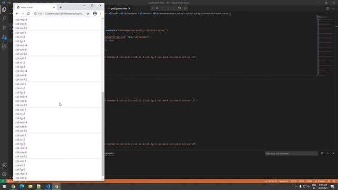Open the VS Code feedback icon in status bar

tap(329, 181)
